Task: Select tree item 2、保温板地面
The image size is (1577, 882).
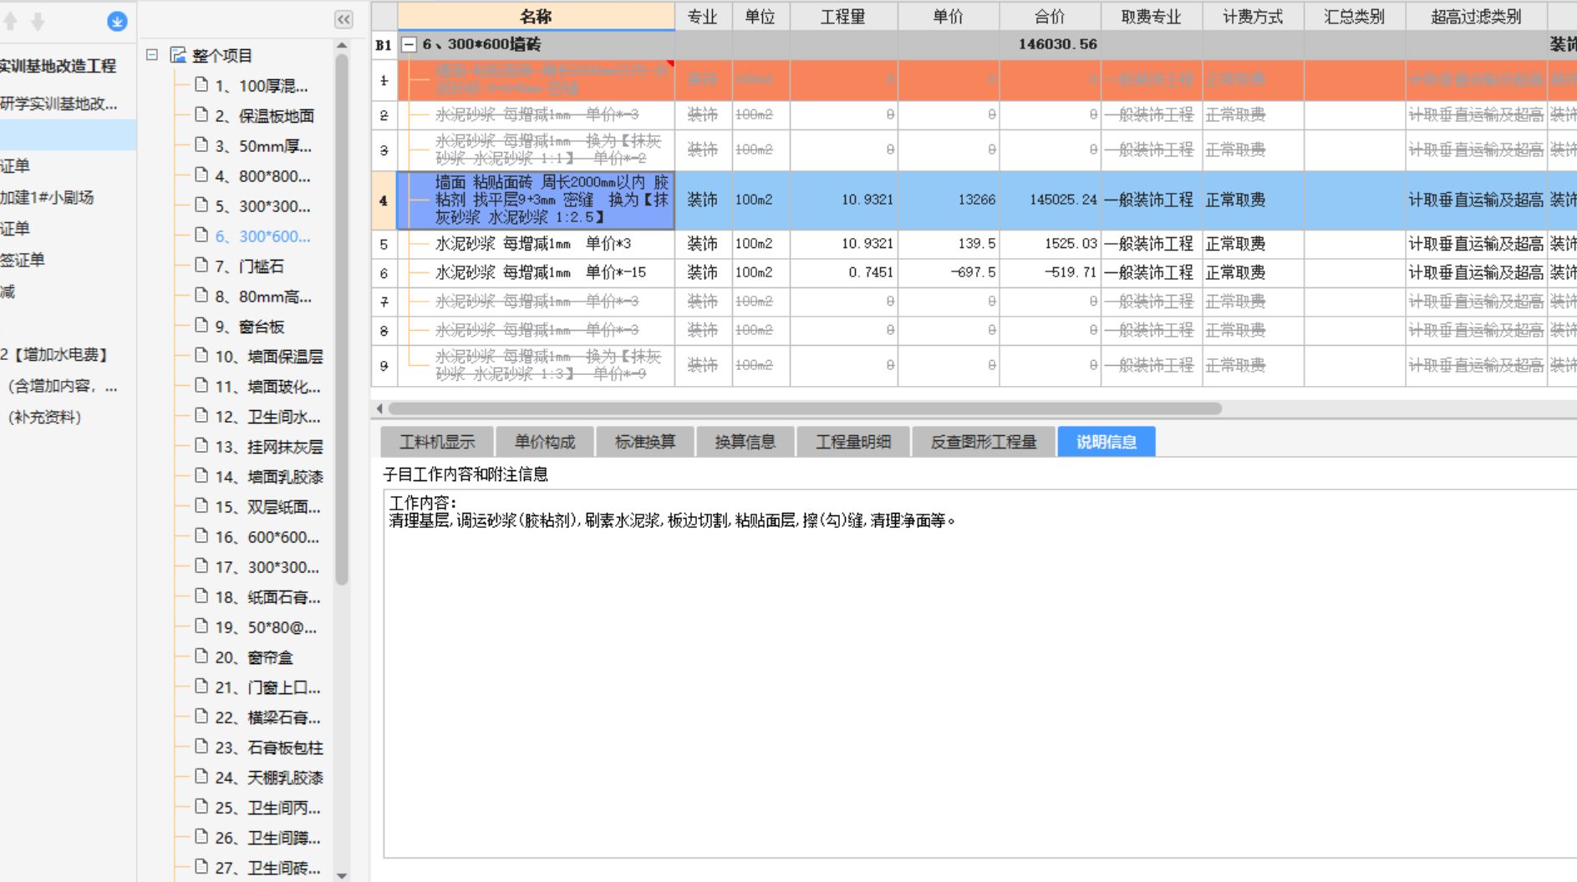Action: pos(264,115)
